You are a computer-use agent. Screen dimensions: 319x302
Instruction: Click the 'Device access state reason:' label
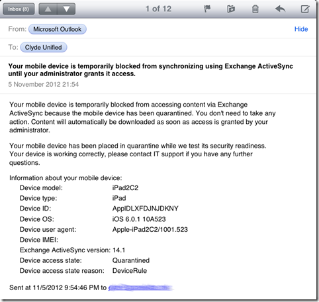pos(62,271)
